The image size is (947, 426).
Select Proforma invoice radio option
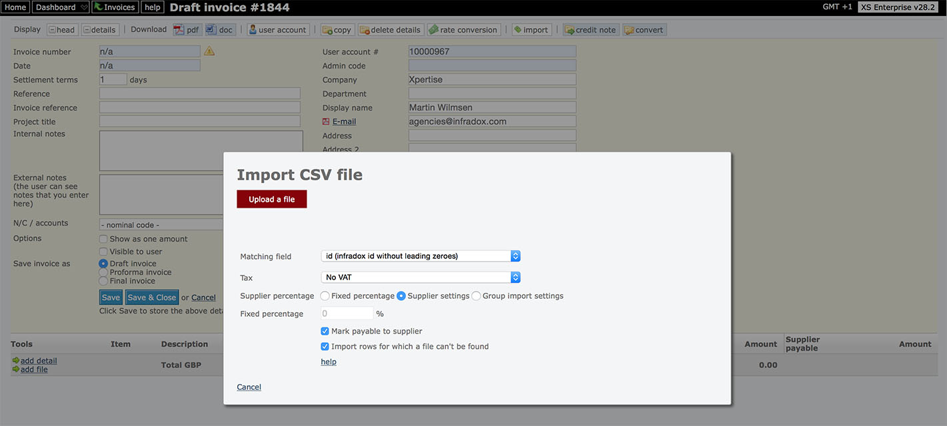point(103,272)
